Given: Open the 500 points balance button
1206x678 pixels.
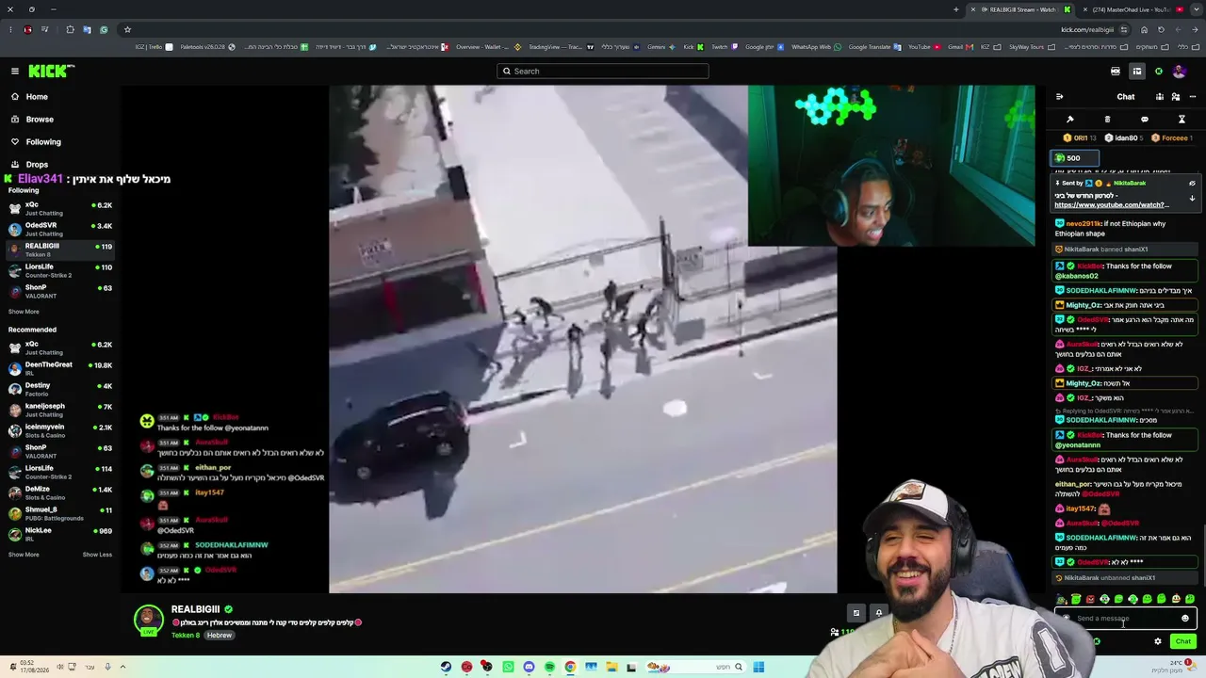Looking at the screenshot, I should [1075, 158].
